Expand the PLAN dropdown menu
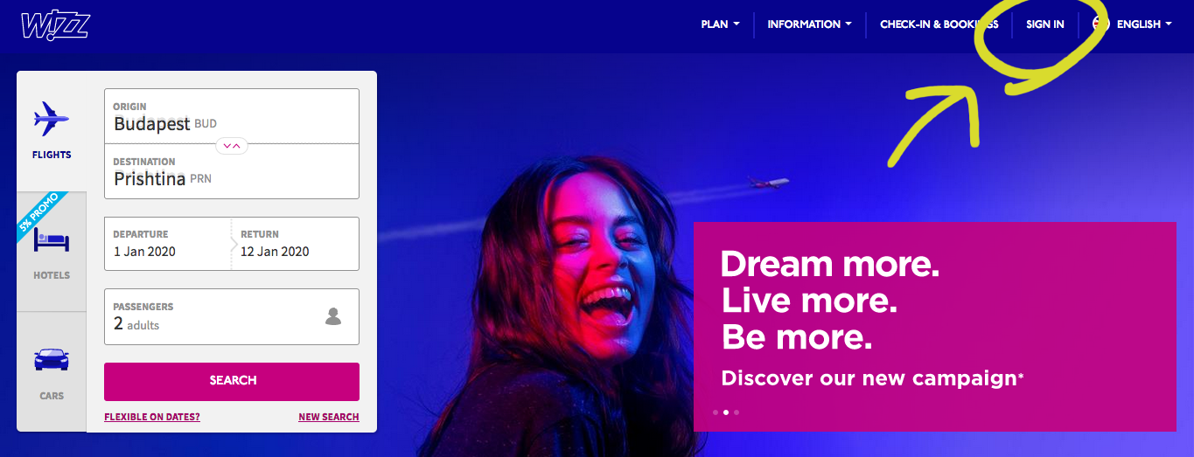Viewport: 1194px width, 457px height. 720,24
